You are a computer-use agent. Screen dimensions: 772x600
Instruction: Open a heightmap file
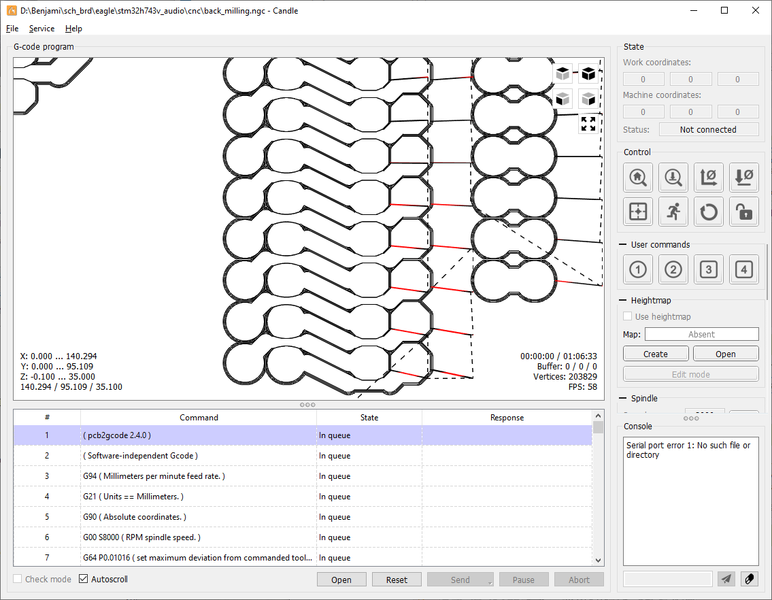[726, 354]
